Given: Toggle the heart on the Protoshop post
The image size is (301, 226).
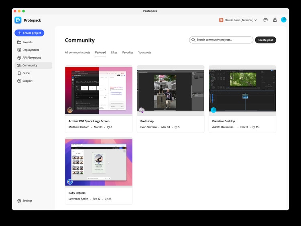Looking at the screenshot, I should pyautogui.click(x=176, y=127).
